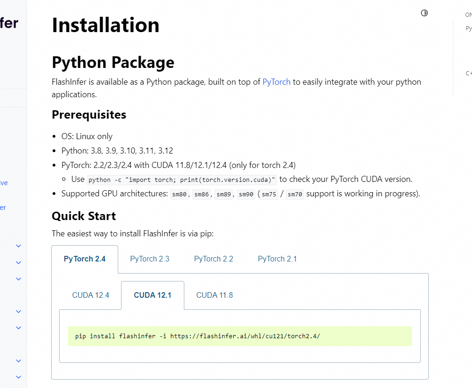Click the FlashInfer logo text at top-left
The width and height of the screenshot is (472, 388).
(x=9, y=22)
